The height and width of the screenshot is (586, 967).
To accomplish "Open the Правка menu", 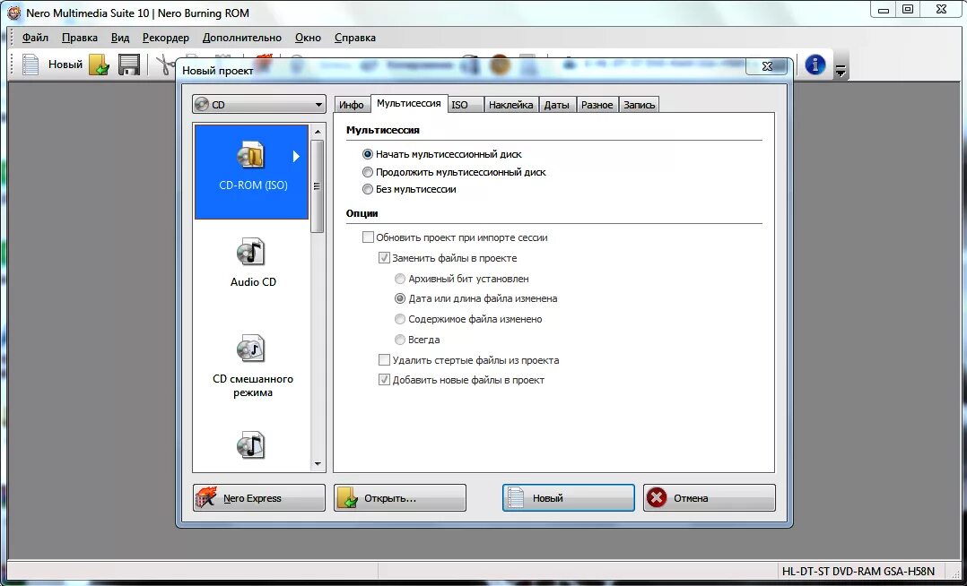I will click(x=80, y=38).
